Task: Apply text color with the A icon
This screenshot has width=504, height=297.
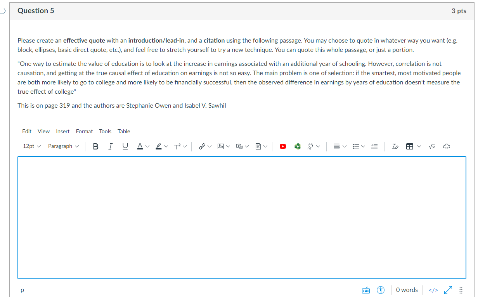Action: point(140,146)
